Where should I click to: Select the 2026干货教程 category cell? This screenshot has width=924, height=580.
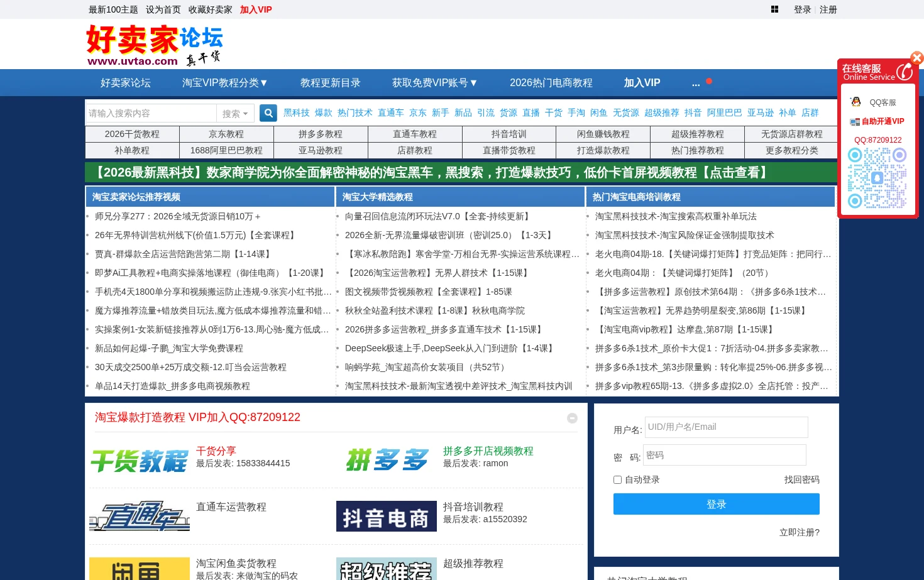[x=132, y=134]
